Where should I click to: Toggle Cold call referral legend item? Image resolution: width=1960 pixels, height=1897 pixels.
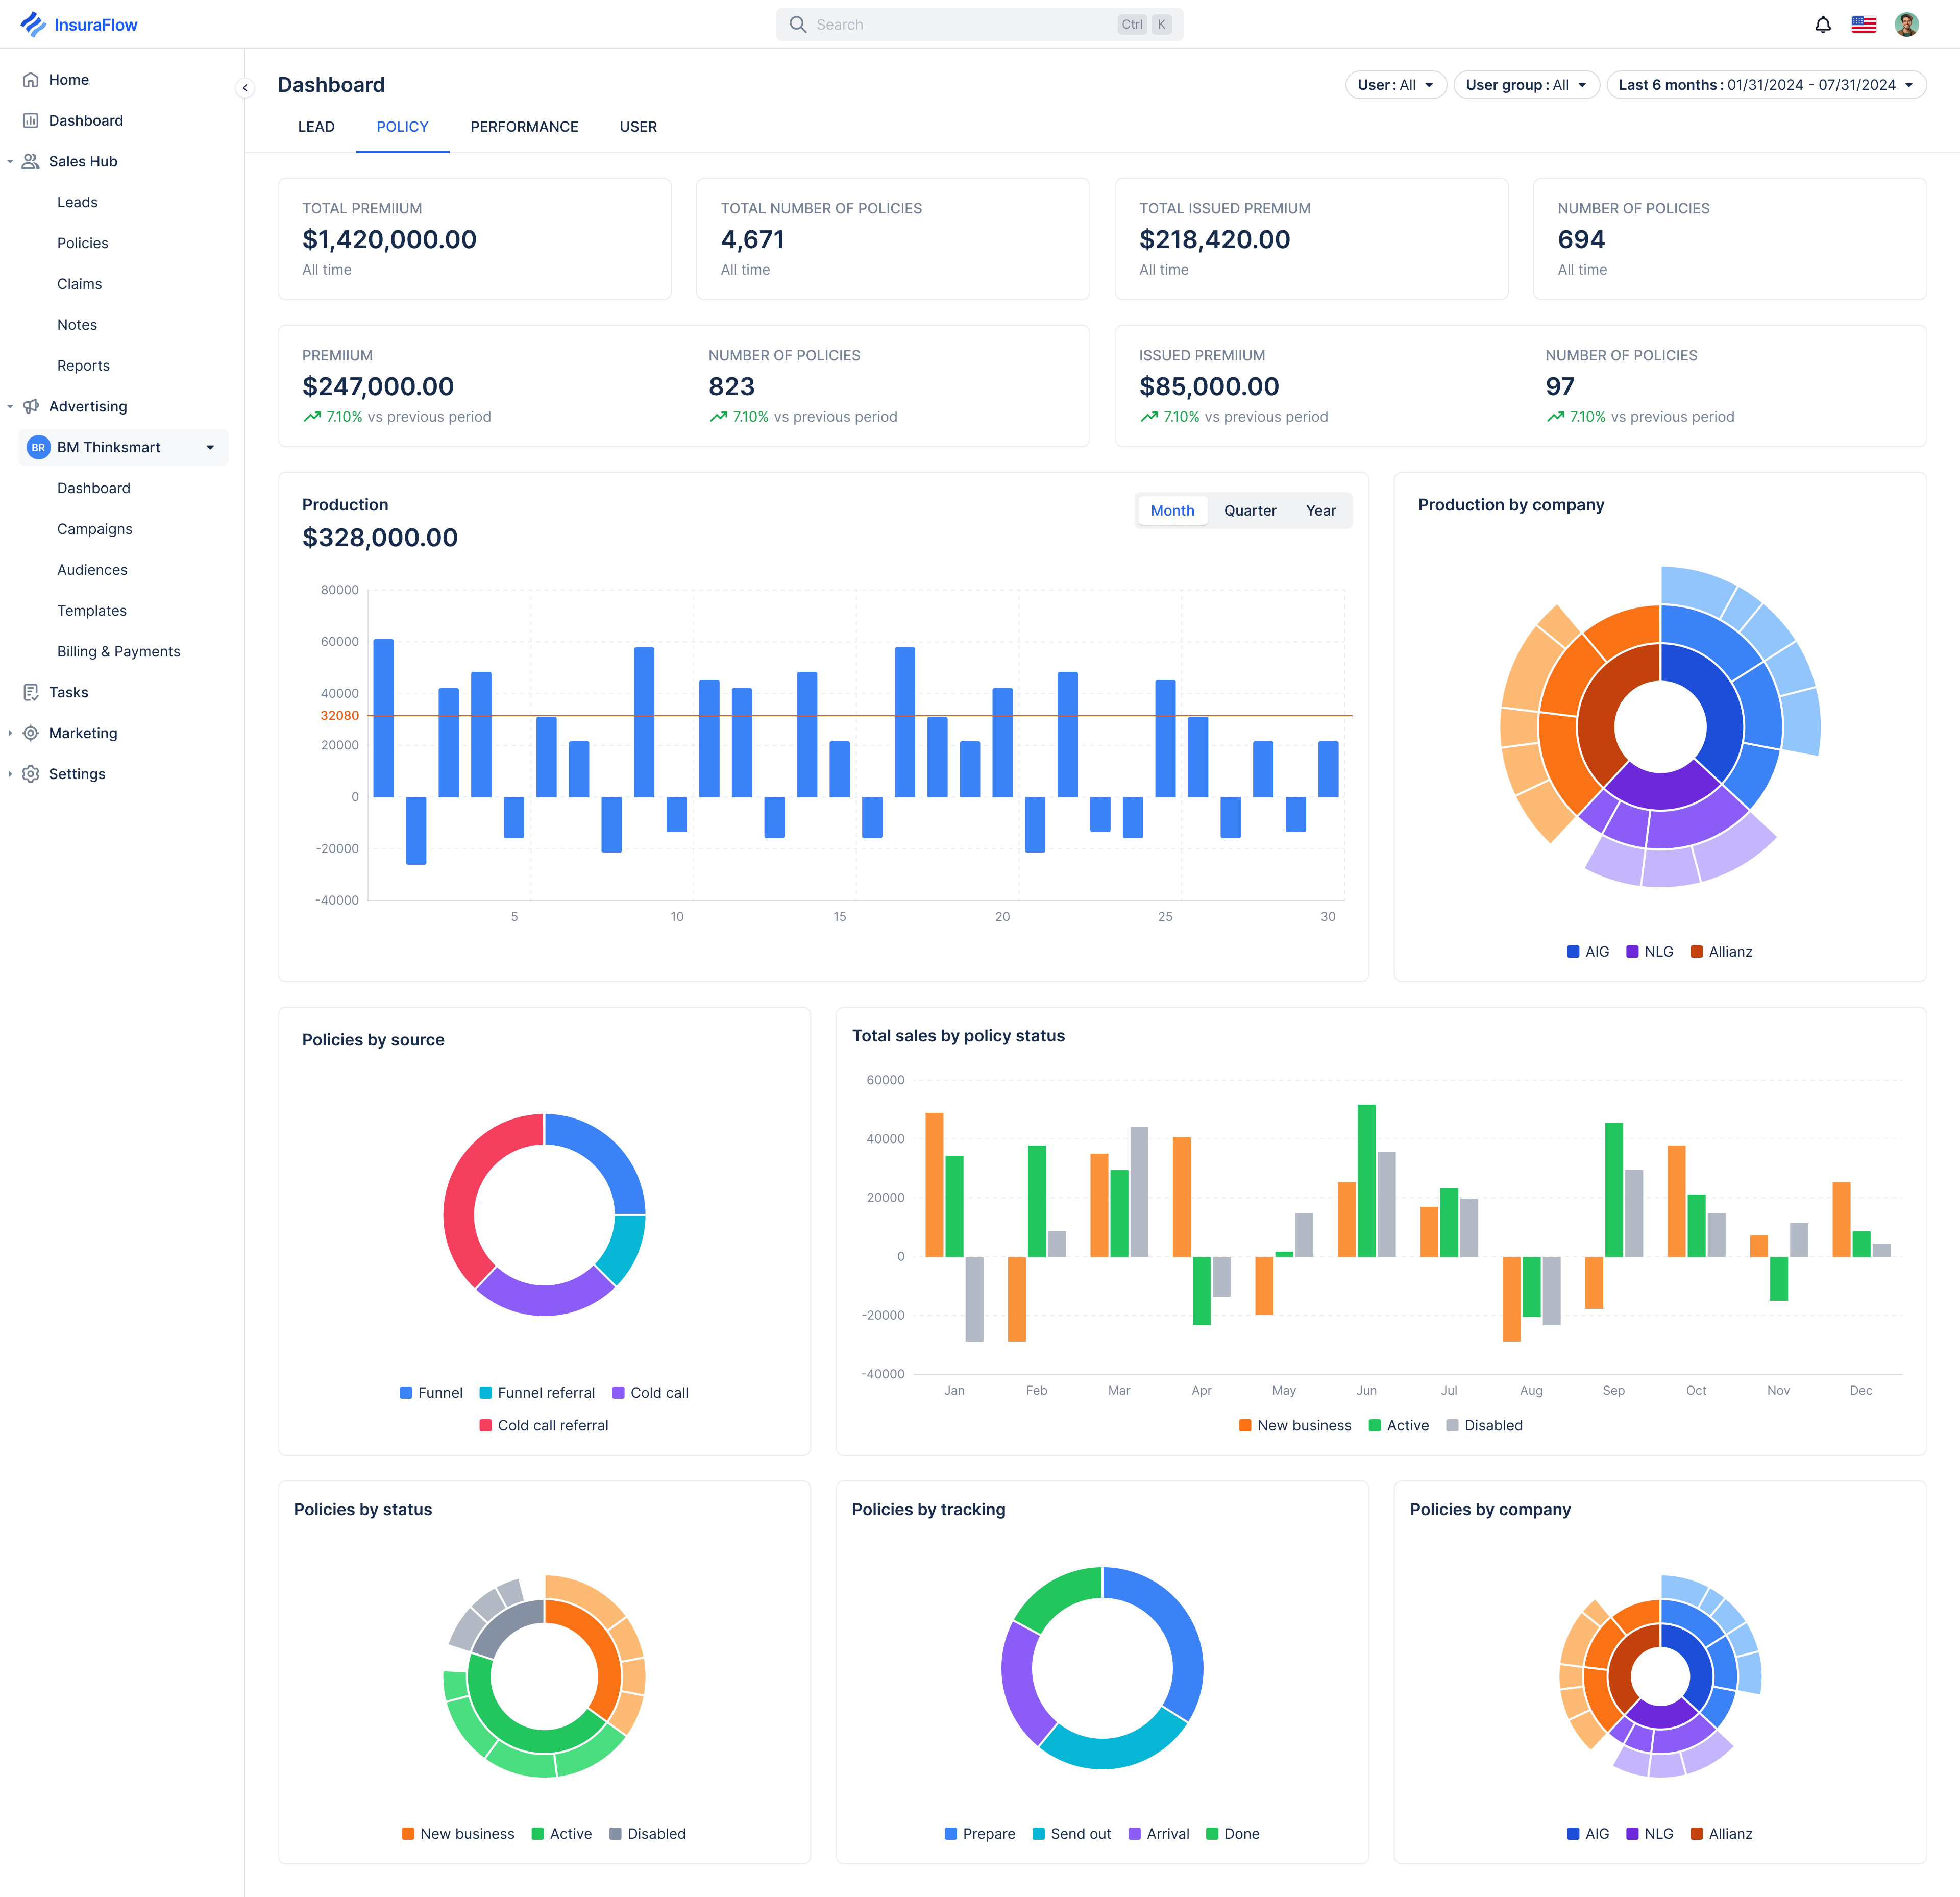[544, 1425]
